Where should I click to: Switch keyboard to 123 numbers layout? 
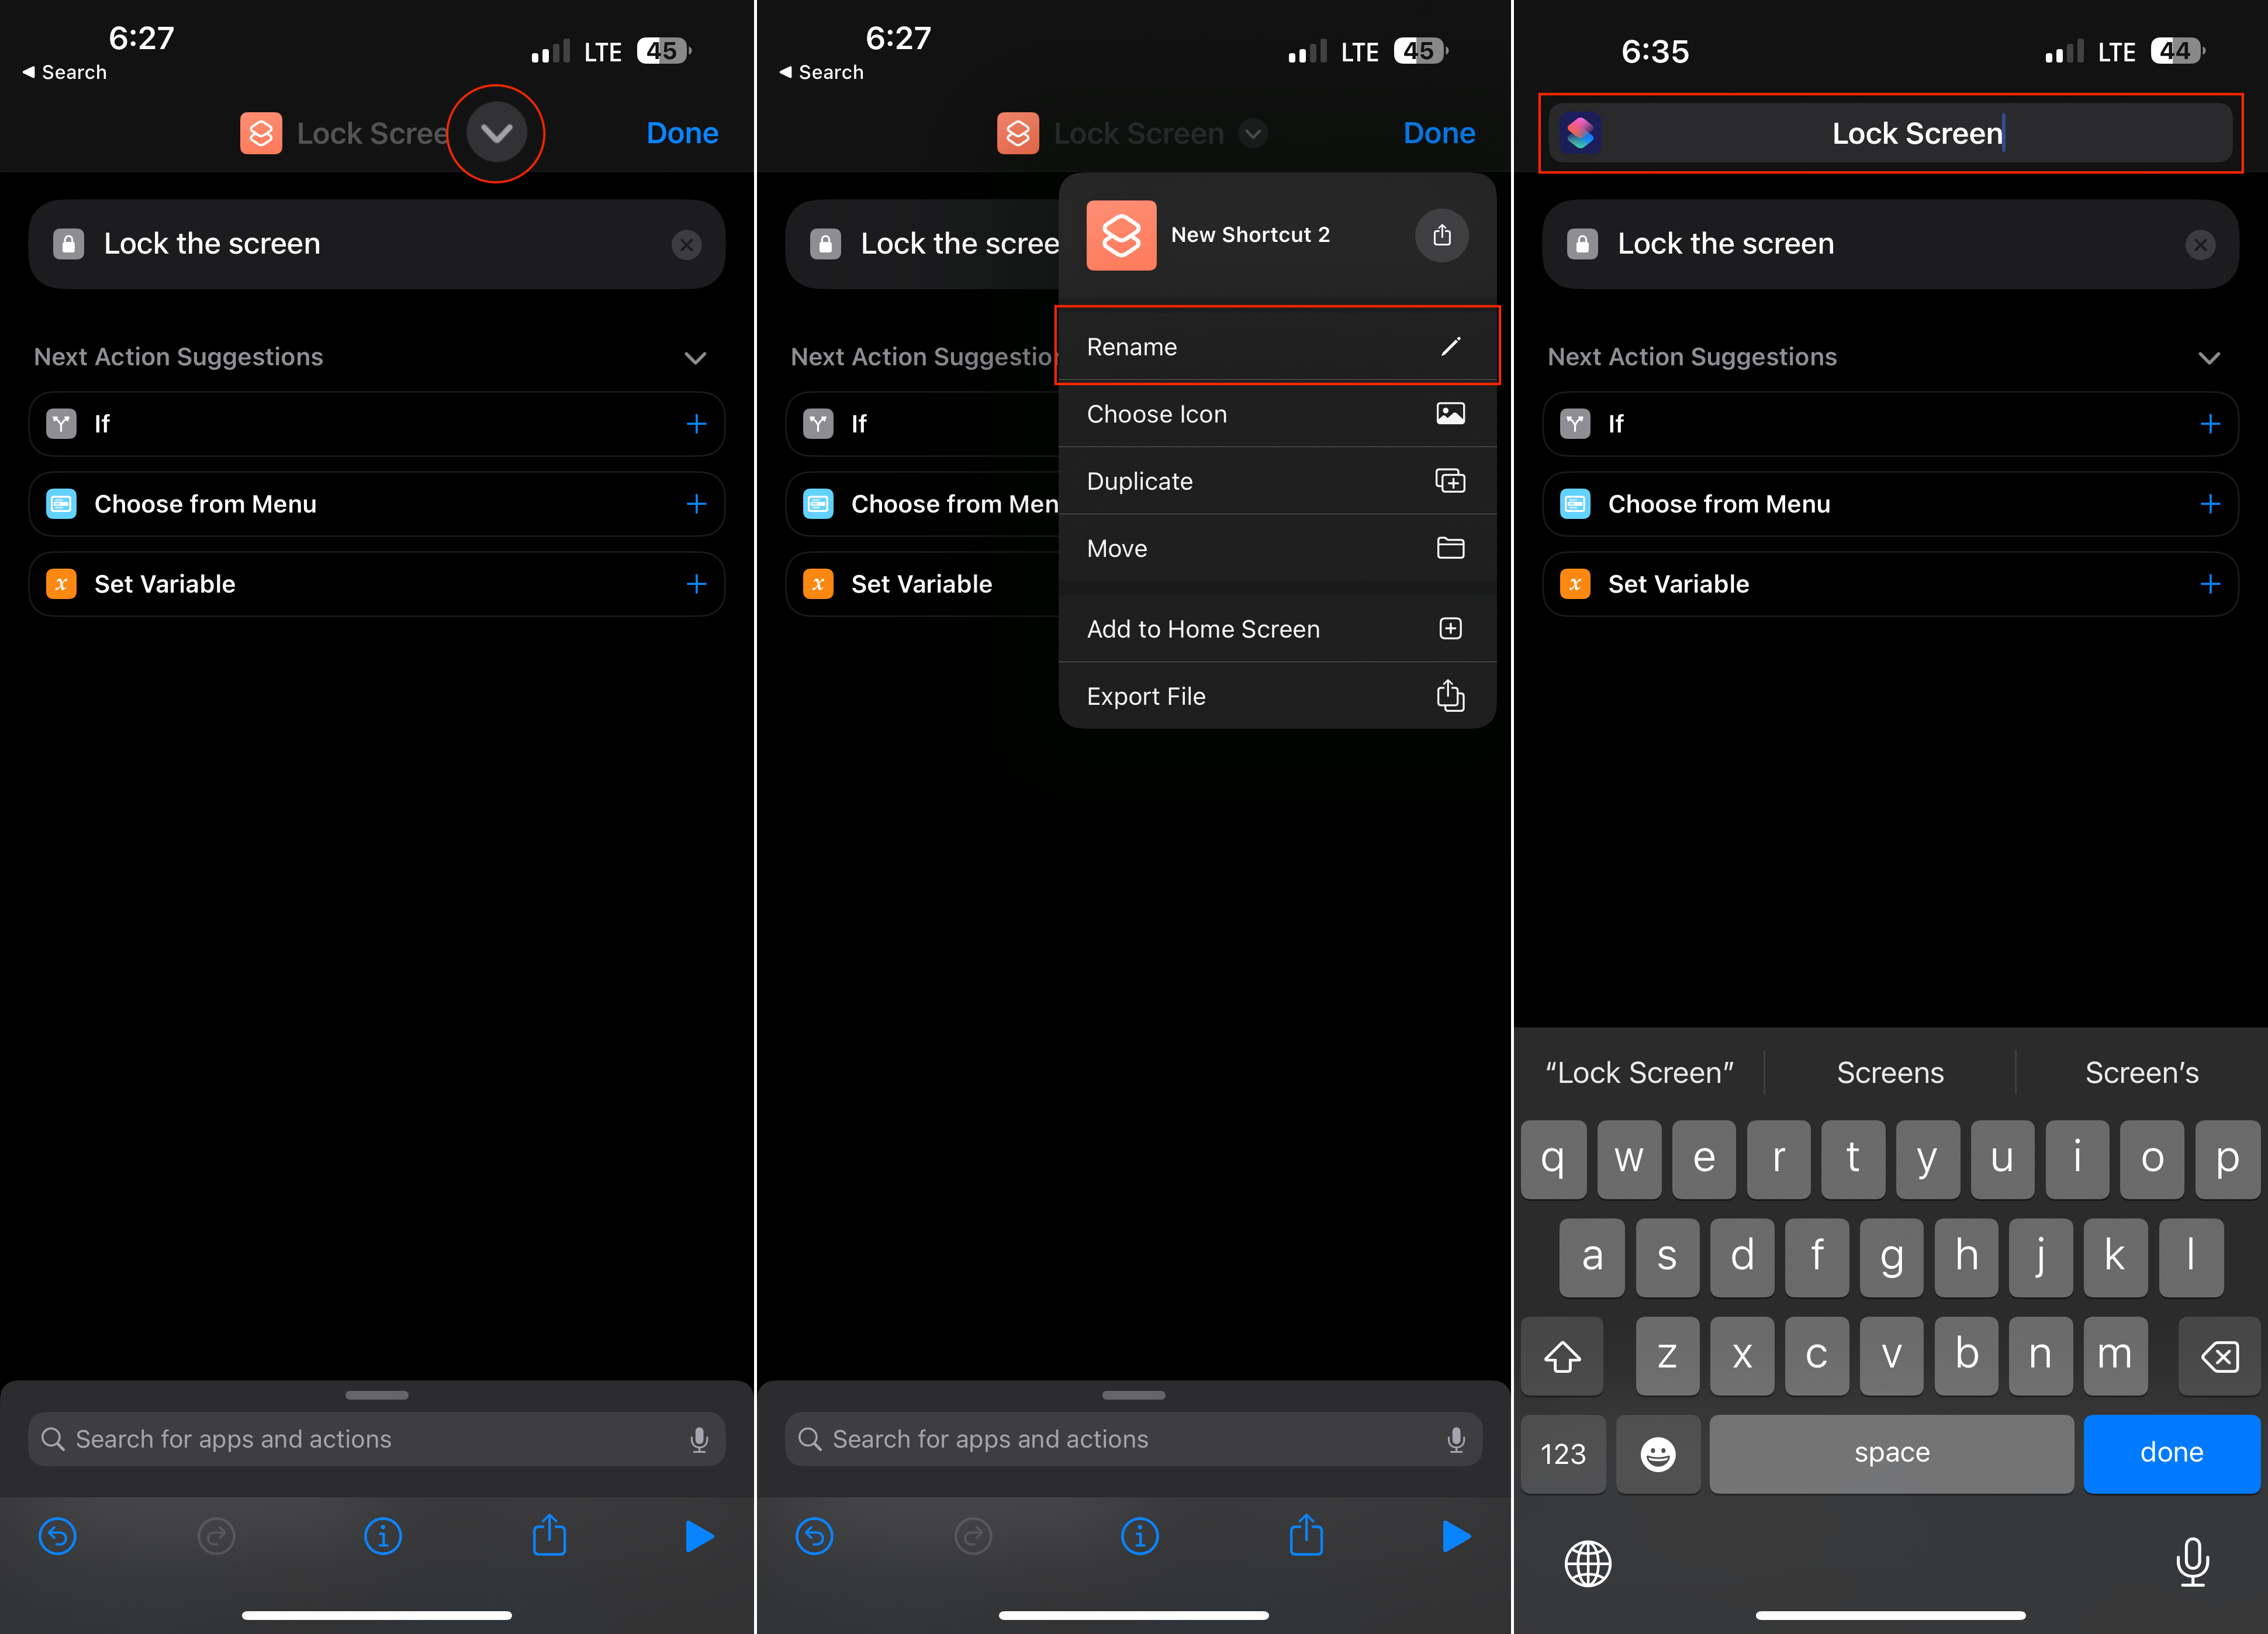(x=1562, y=1453)
